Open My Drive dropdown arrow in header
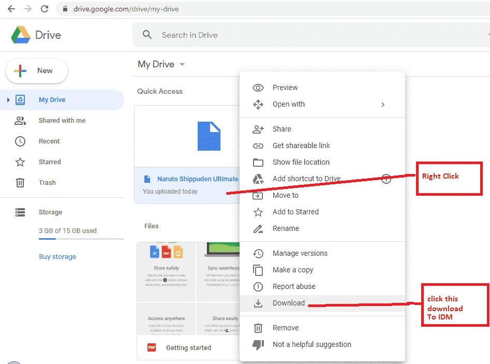The image size is (490, 364). (182, 64)
